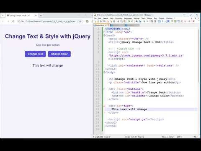Collapse the body tag fold on line 12
Viewport: 201px width, 151px height.
coord(104,72)
